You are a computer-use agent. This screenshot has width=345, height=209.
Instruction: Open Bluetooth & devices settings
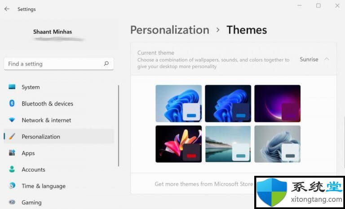click(x=47, y=104)
